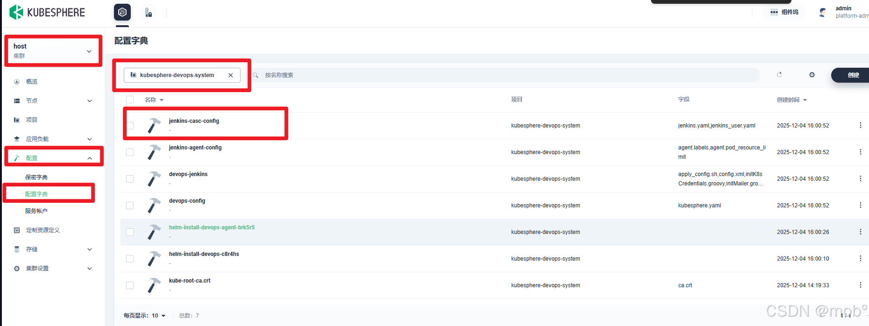
Task: Collapse the 配置 menu
Action: (x=53, y=158)
